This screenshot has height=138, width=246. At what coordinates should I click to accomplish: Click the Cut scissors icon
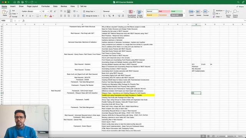pos(10,11)
